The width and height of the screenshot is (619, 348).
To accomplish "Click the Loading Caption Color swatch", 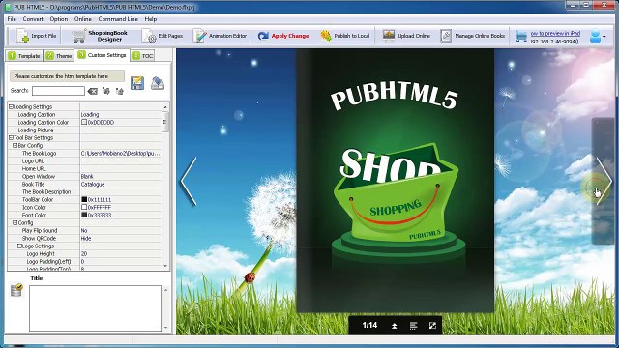I will 84,123.
